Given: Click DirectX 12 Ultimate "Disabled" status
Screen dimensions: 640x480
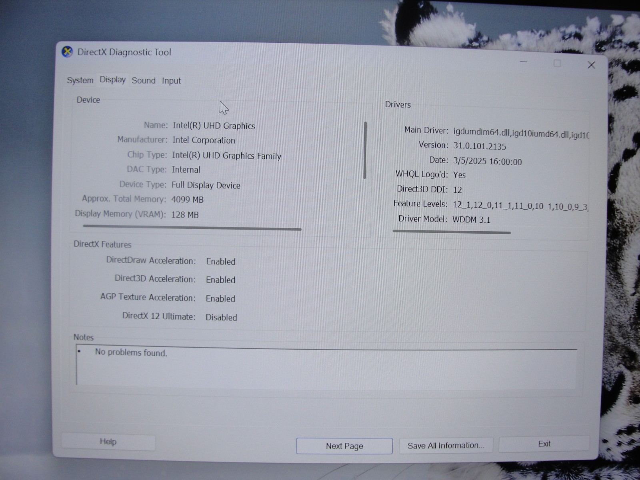Looking at the screenshot, I should click(x=221, y=318).
